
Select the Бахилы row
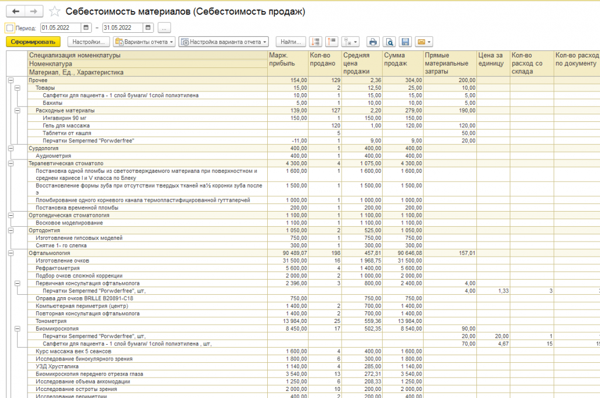(x=147, y=103)
